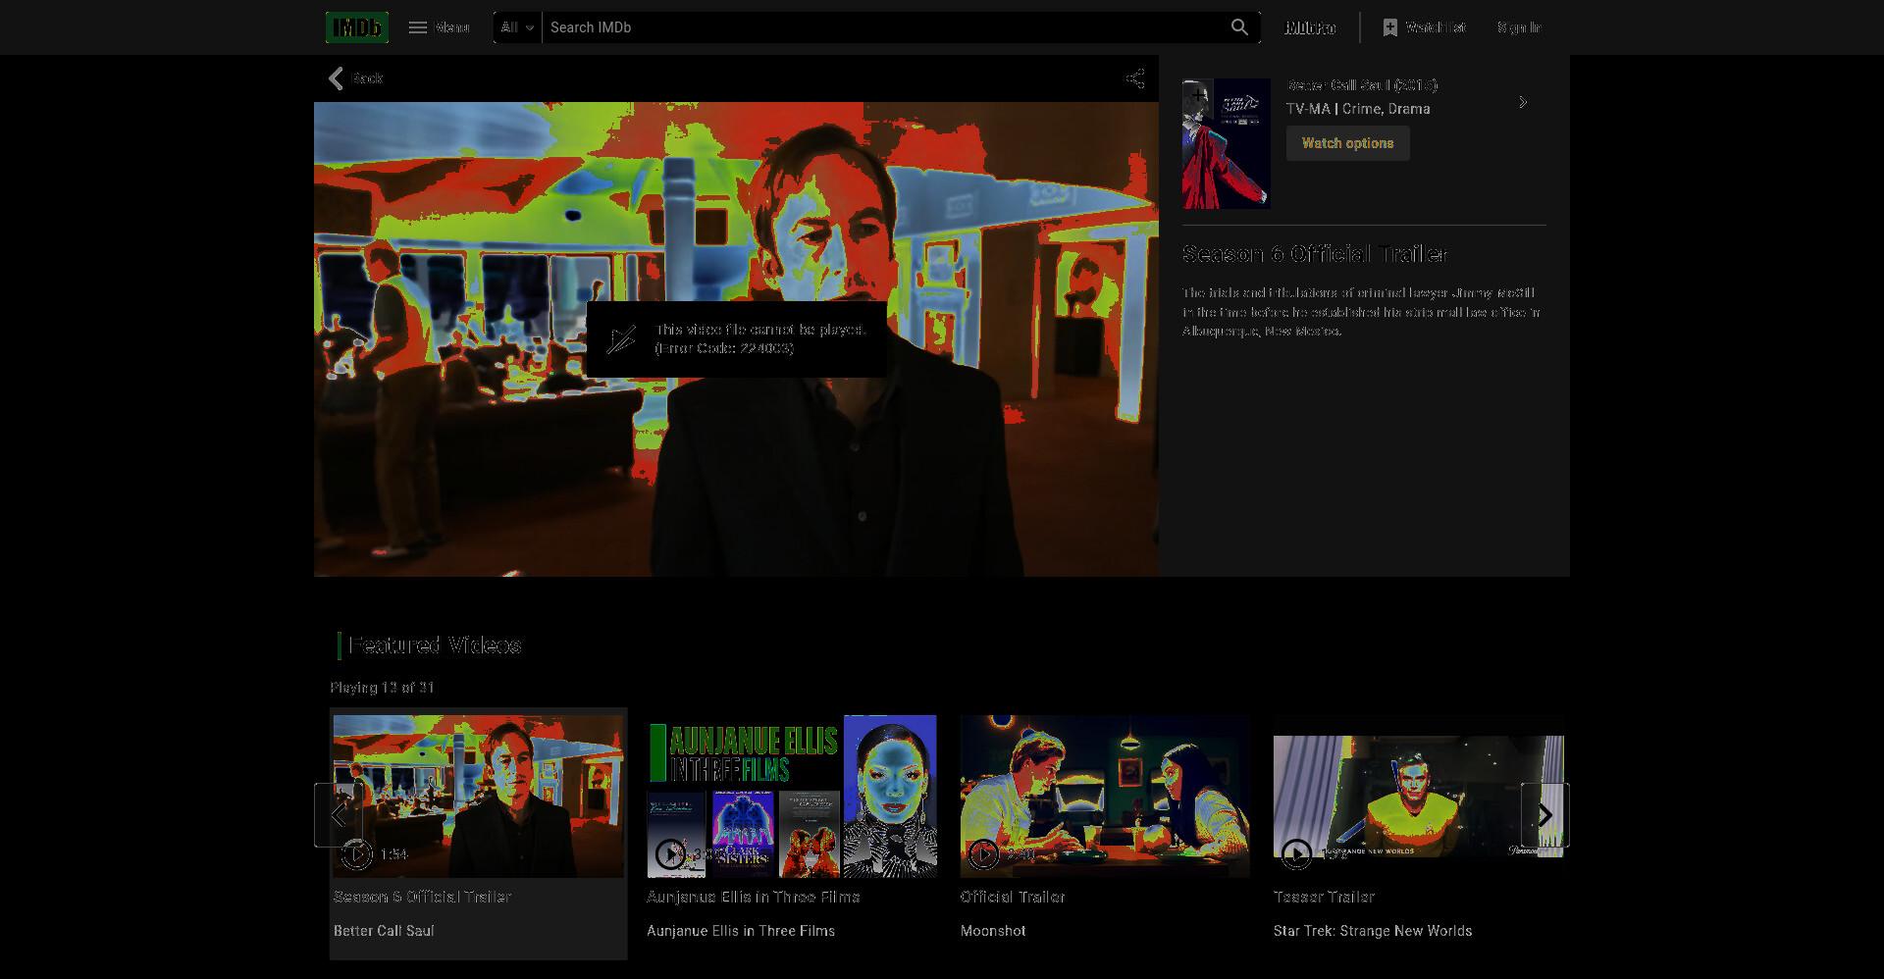Show next featured videos
This screenshot has height=979, width=1884.
1544,815
